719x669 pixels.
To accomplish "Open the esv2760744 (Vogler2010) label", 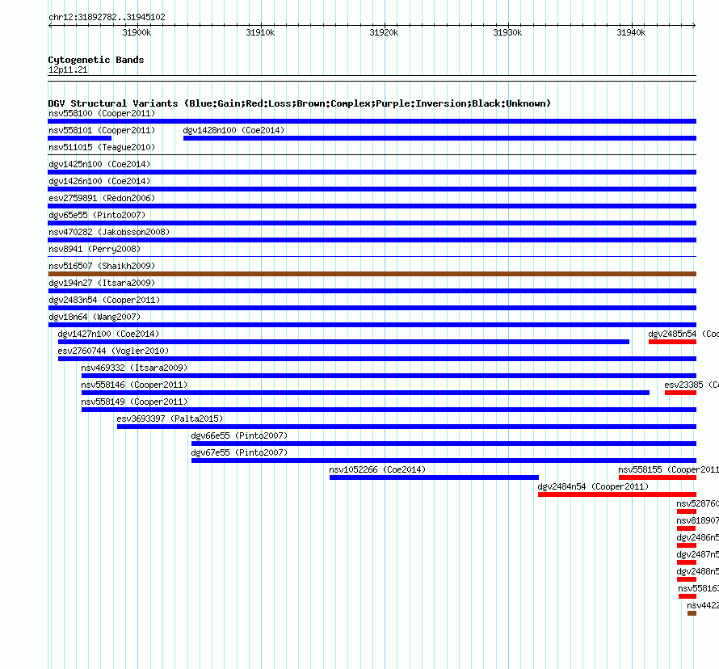I will click(x=113, y=351).
